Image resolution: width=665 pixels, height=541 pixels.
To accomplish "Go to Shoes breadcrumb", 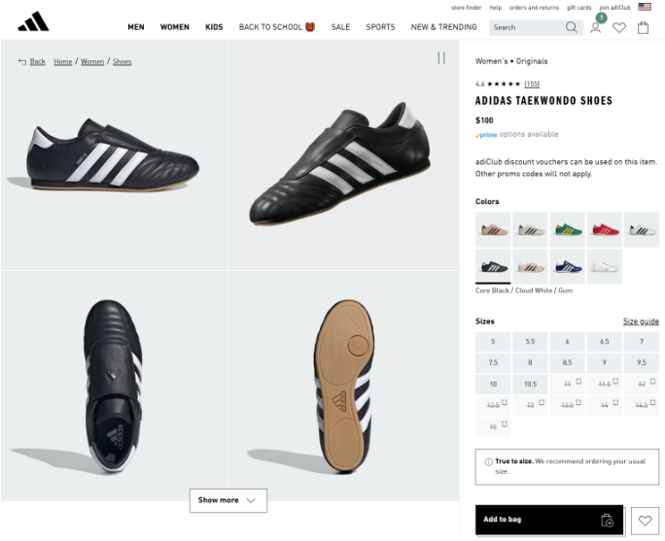I will pos(122,62).
